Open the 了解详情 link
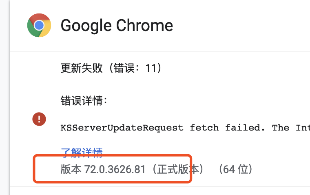The height and width of the screenshot is (195, 310). click(82, 153)
